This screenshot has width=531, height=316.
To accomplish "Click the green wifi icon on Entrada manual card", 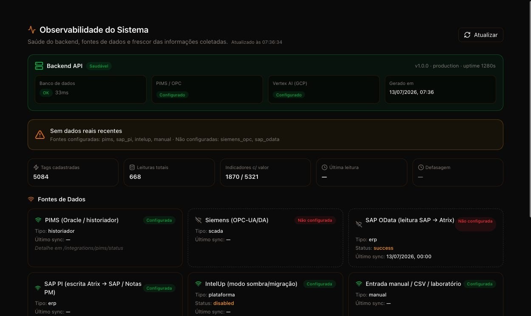I will pos(359,284).
